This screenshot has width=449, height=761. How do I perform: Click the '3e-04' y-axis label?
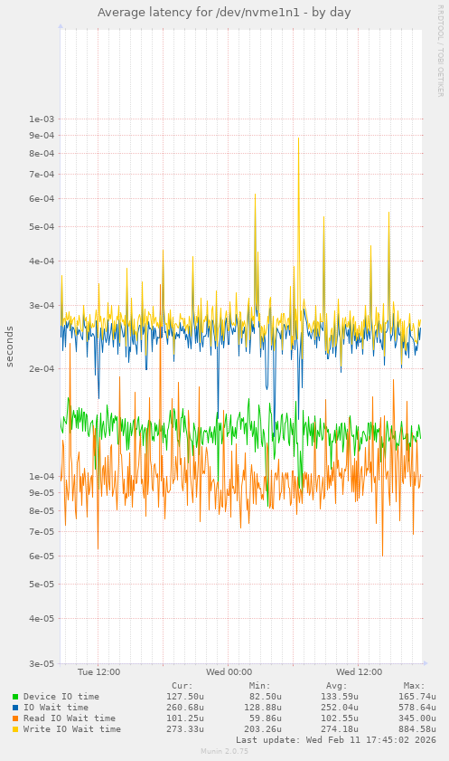click(42, 305)
